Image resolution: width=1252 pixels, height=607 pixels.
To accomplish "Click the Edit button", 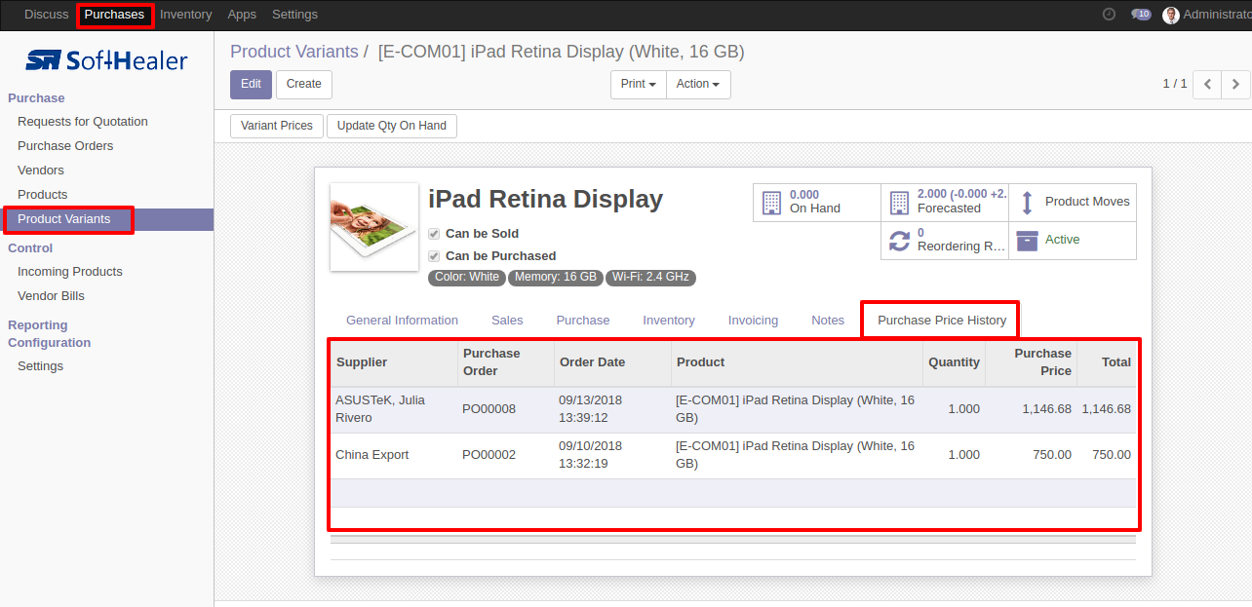I will click(x=251, y=85).
